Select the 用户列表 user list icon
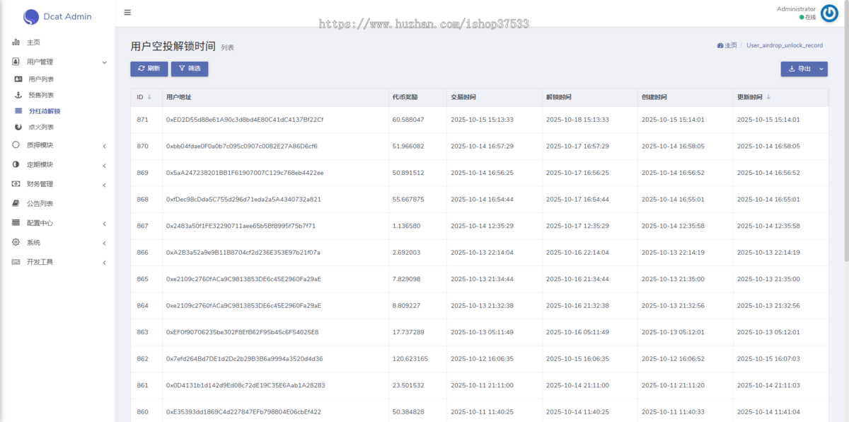 pos(16,78)
